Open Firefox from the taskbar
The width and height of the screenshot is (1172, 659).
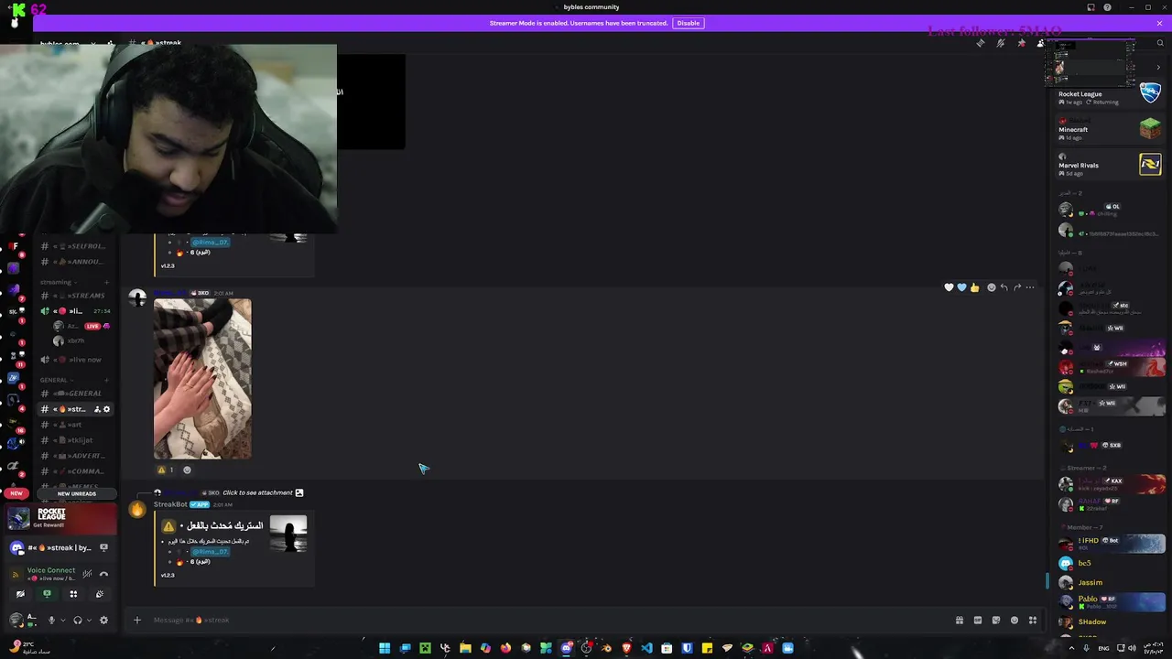pos(505,648)
